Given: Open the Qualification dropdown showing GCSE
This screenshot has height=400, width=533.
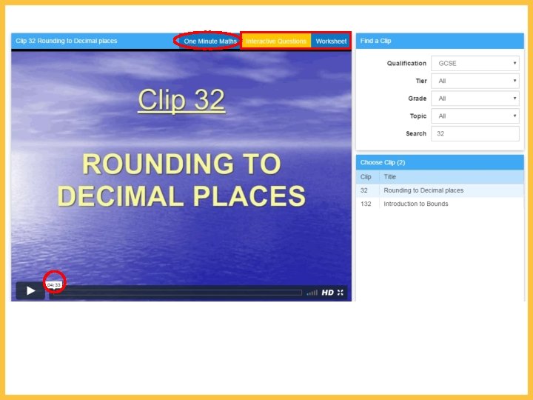Looking at the screenshot, I should 475,63.
